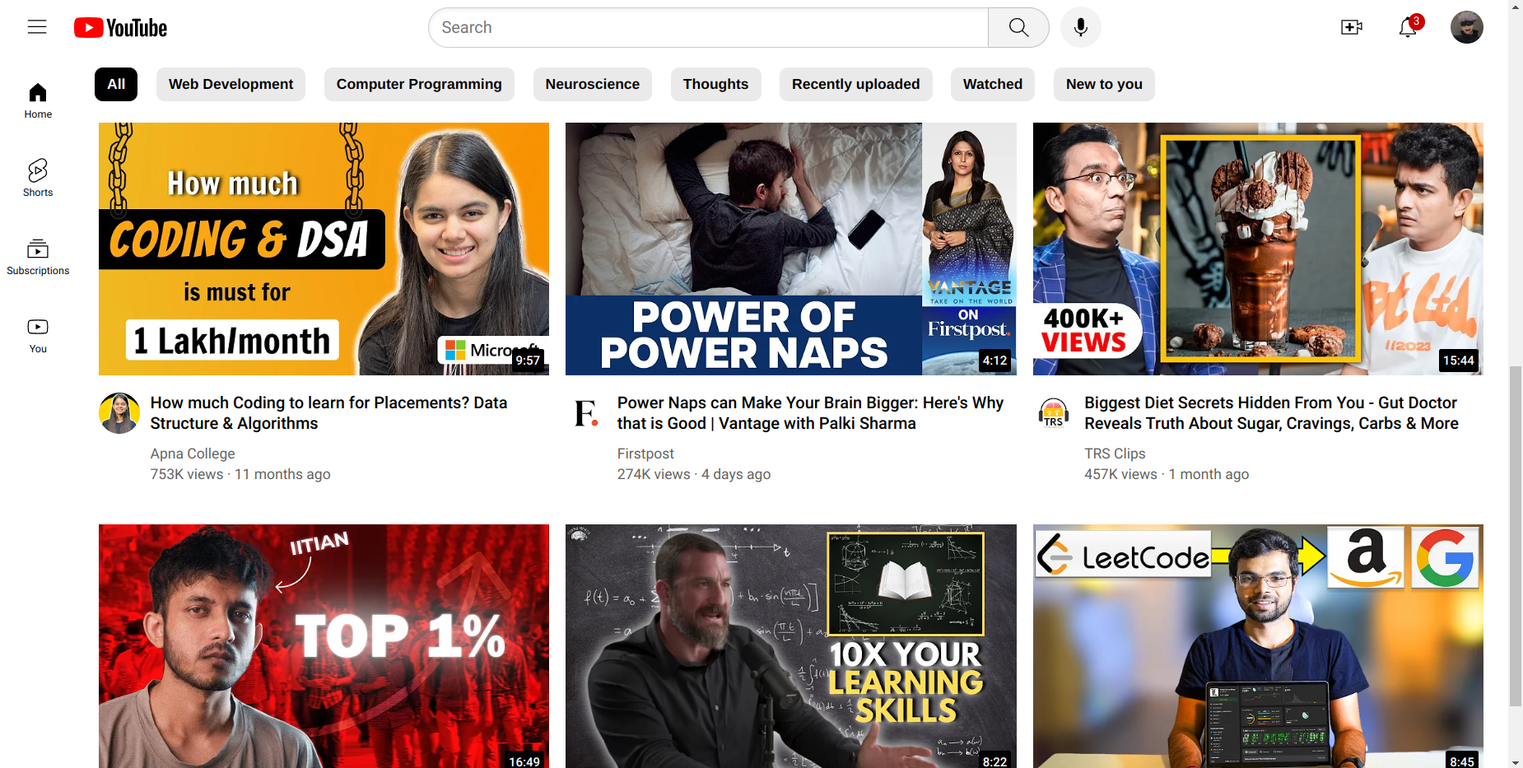
Task: Open Subscriptions in sidebar
Action: point(38,256)
